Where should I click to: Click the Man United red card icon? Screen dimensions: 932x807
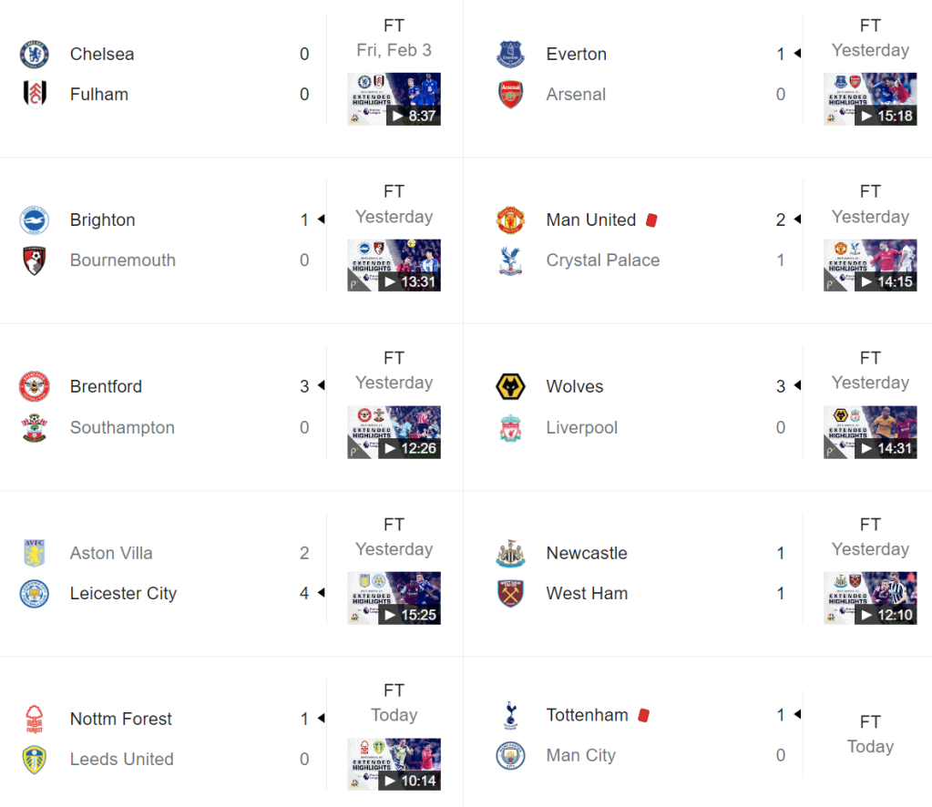pyautogui.click(x=651, y=220)
